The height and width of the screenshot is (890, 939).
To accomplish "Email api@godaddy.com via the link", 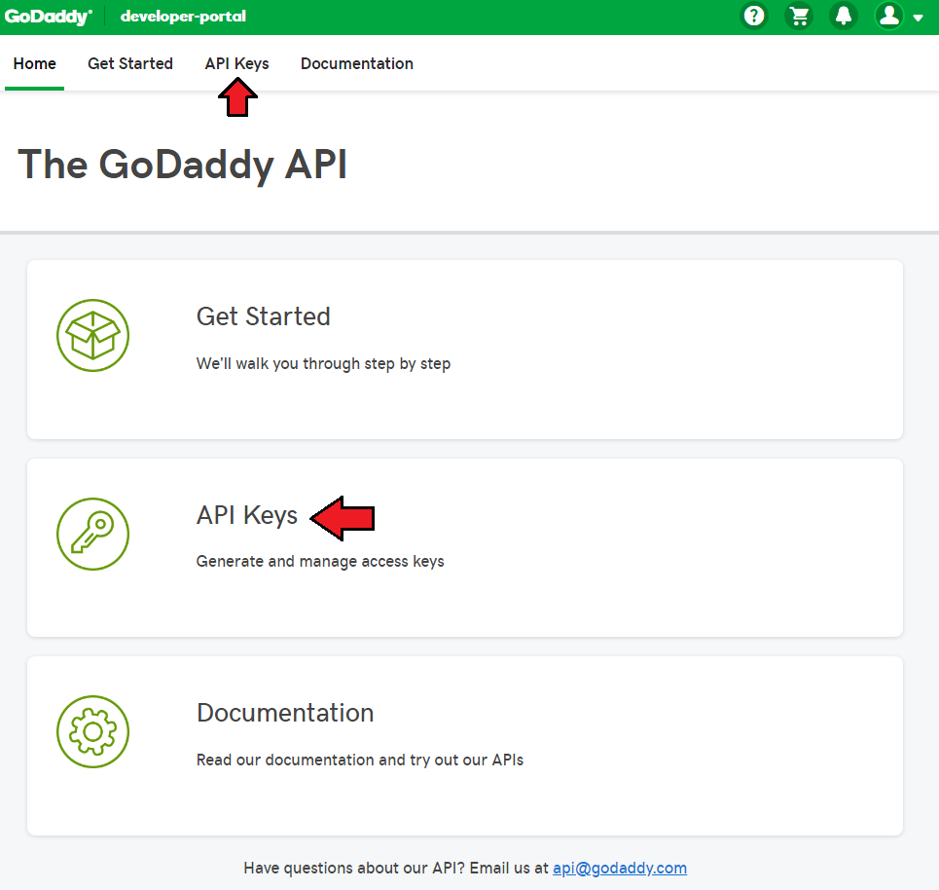I will click(x=620, y=868).
